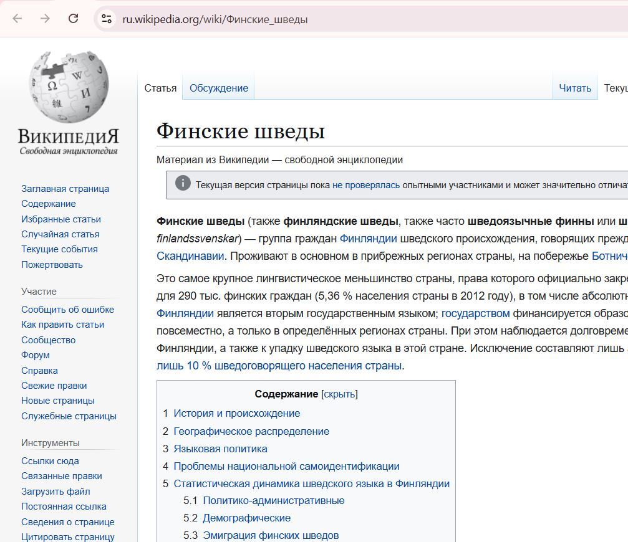Hide the table of contents via скрыть
628x542 pixels.
point(339,394)
